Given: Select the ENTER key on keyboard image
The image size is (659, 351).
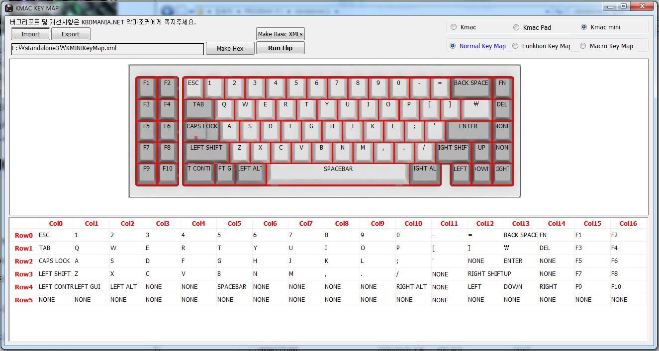Looking at the screenshot, I should point(468,131).
